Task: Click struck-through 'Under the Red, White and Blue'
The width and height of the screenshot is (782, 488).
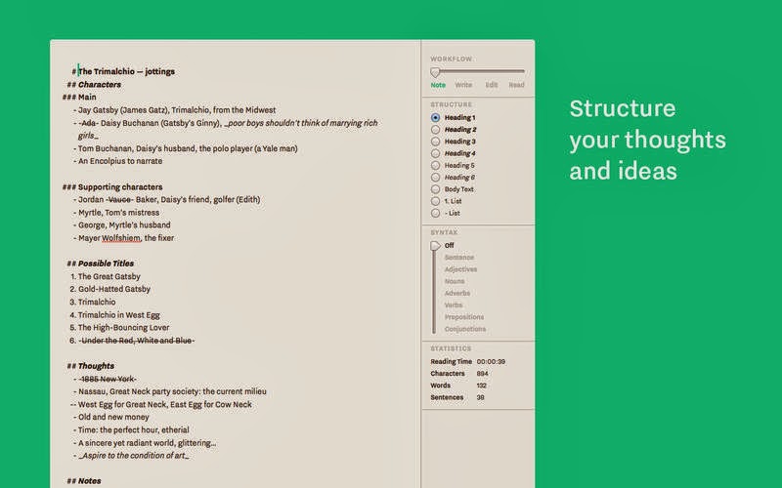Action: point(137,341)
